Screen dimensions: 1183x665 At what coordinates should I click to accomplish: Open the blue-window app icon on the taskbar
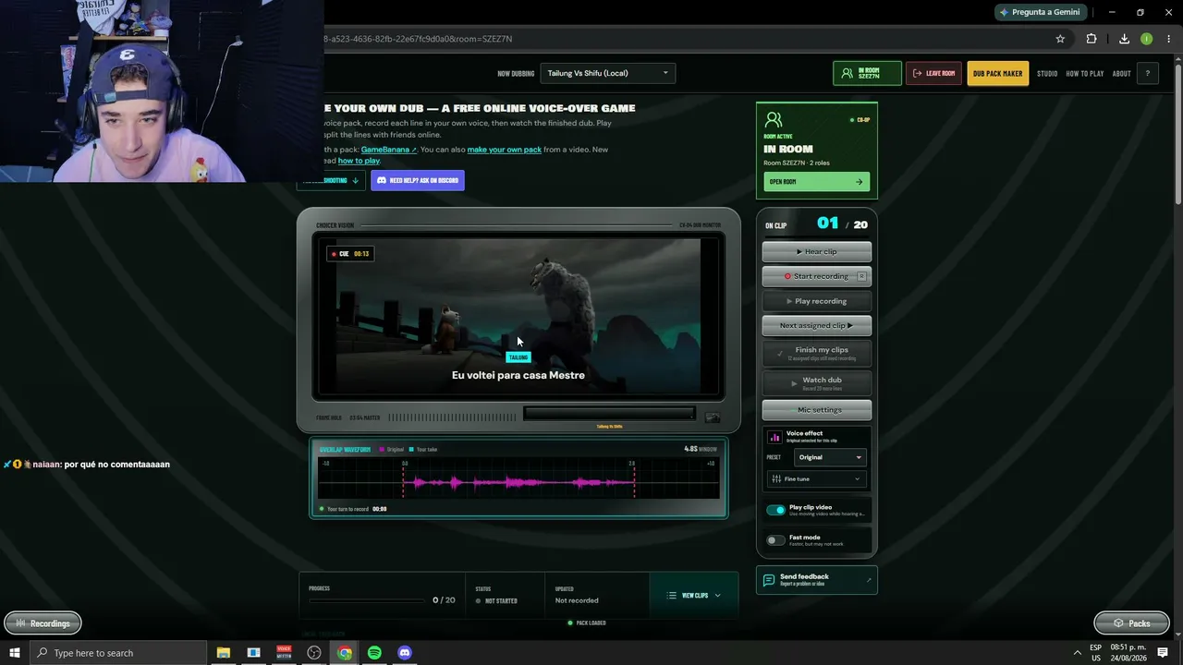click(x=253, y=653)
